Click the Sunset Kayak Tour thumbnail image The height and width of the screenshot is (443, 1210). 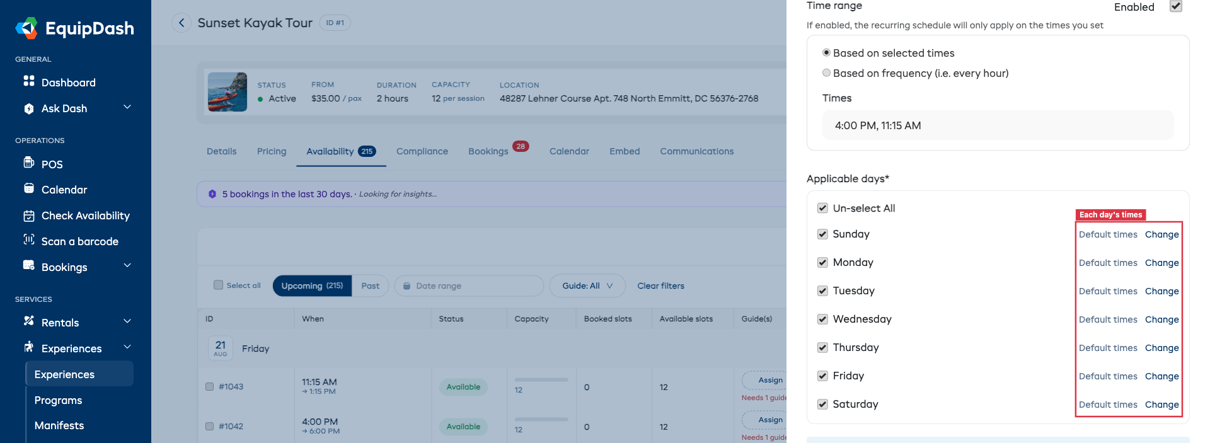228,92
